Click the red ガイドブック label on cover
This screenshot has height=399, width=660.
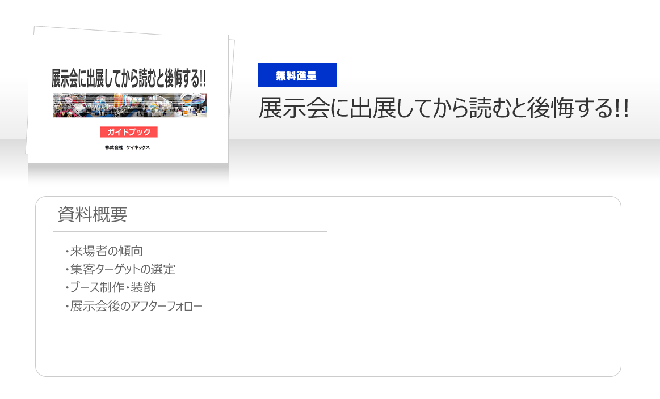pyautogui.click(x=129, y=132)
